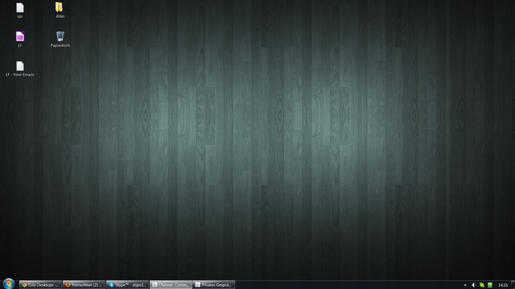Switch to the Skype taskbar window

127,285
